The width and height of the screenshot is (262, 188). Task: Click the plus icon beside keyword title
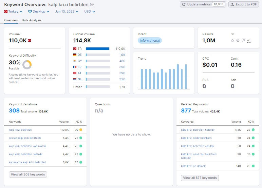coord(92,4)
